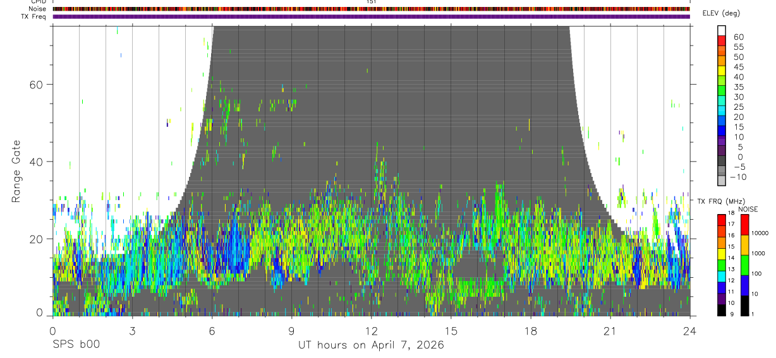This screenshot has width=776, height=358.
Task: Click the multicolored Noise strip above plot
Action: click(371, 9)
